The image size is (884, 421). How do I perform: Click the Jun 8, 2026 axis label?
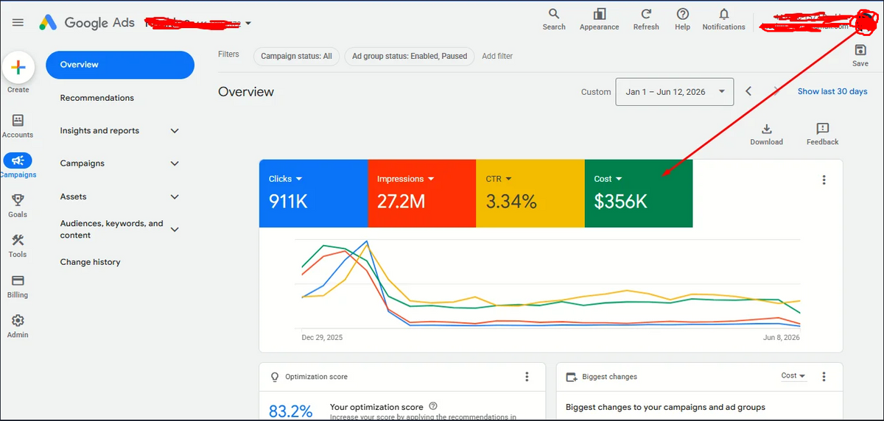(782, 338)
